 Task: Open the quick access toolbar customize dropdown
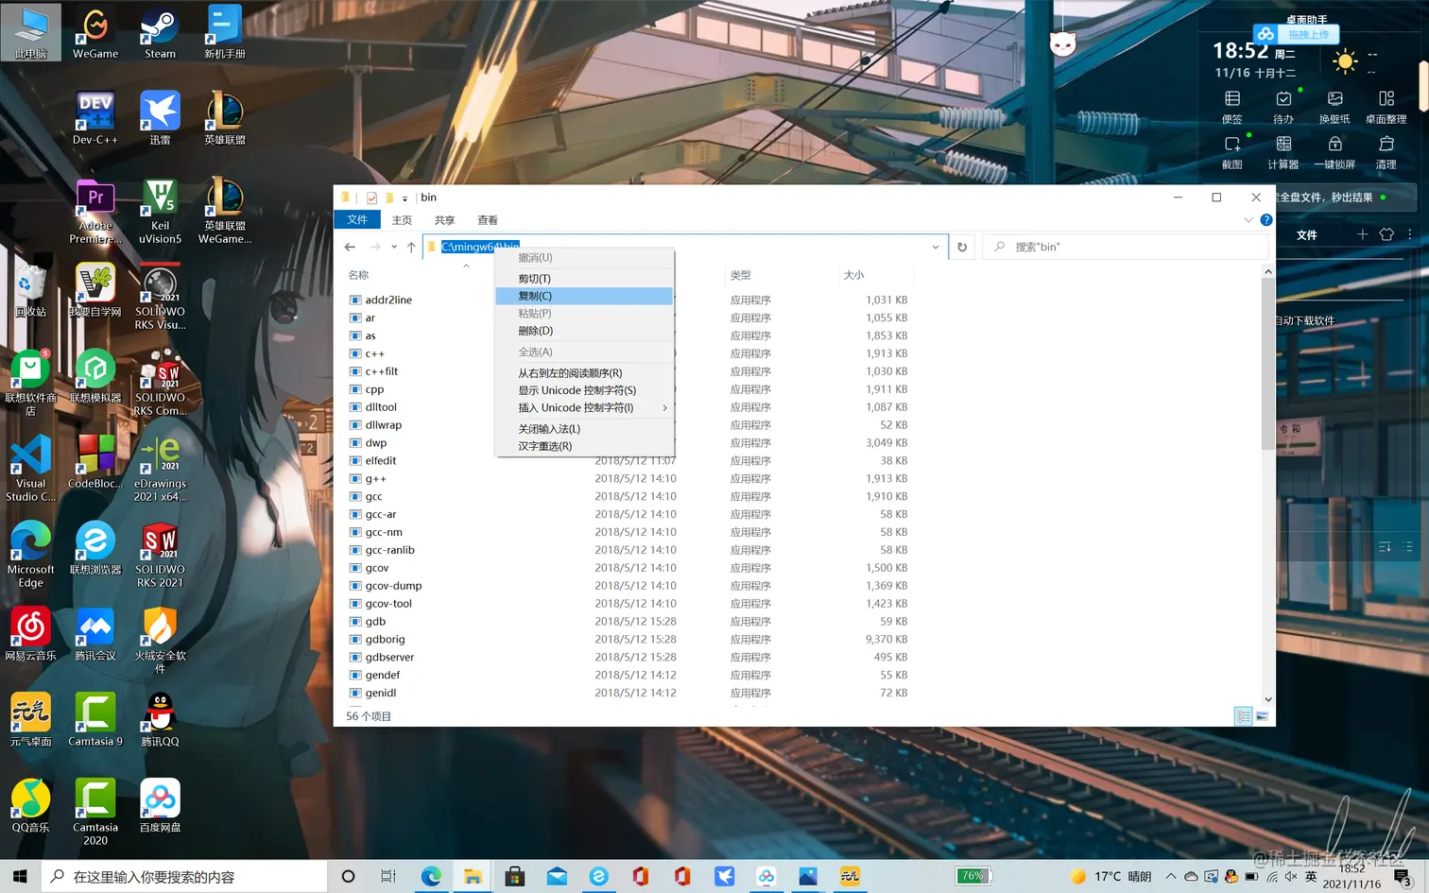(405, 198)
